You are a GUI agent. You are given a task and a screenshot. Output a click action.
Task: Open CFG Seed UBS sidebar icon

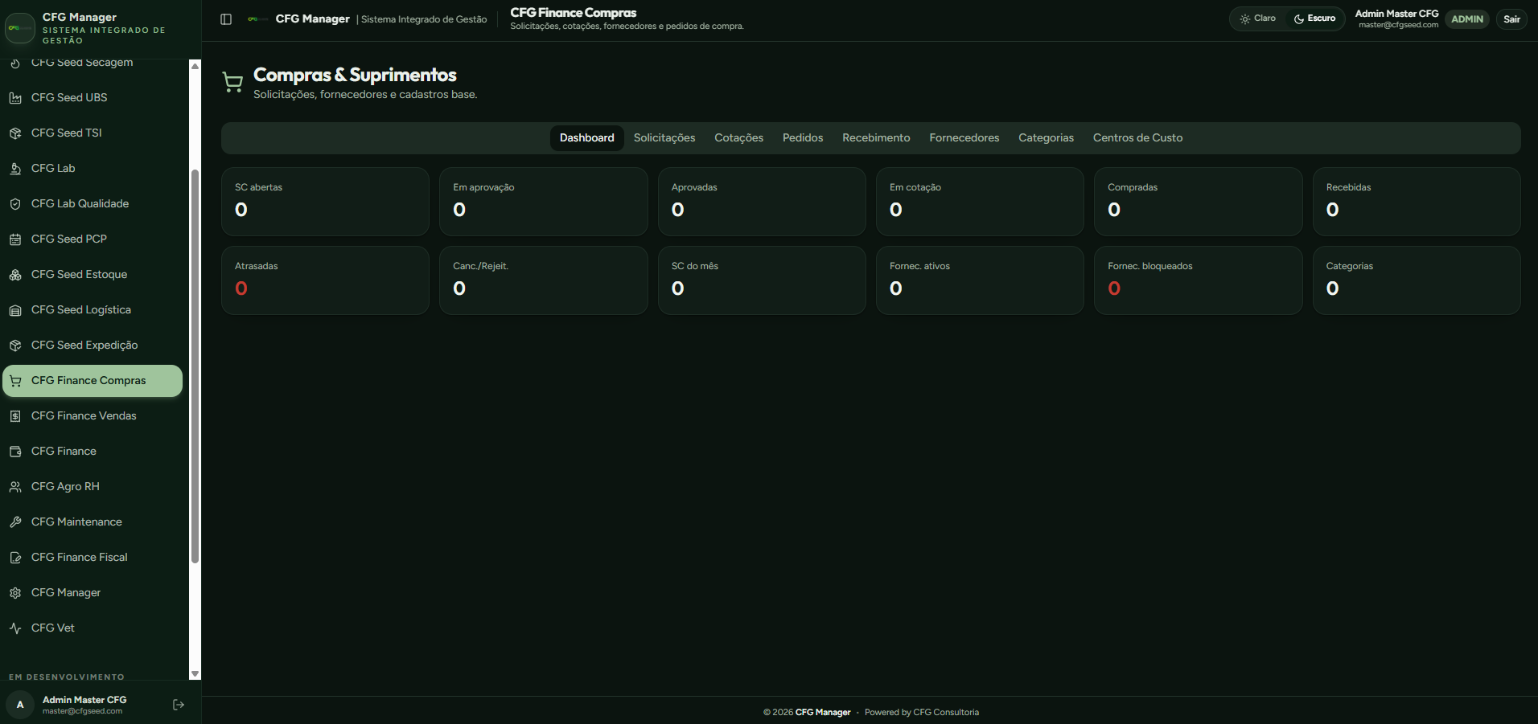tap(15, 98)
